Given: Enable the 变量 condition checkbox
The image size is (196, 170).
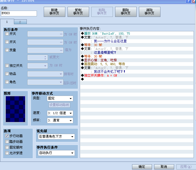Looking at the screenshot, I should pyautogui.click(x=7, y=50).
